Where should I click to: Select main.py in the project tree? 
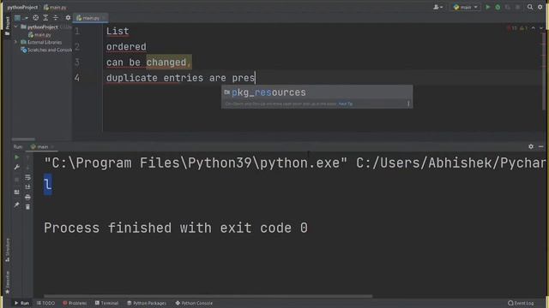click(39, 34)
